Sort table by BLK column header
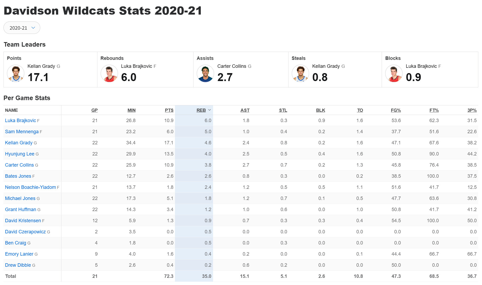The height and width of the screenshot is (285, 482). click(320, 110)
